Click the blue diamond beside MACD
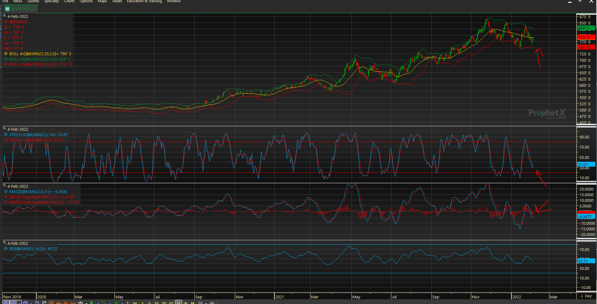The height and width of the screenshot is (304, 597). pyautogui.click(x=6, y=191)
